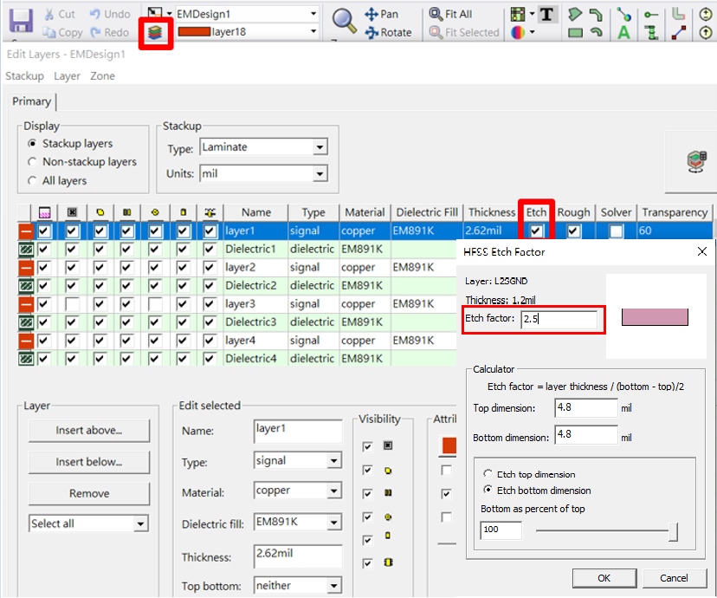This screenshot has height=598, width=717.
Task: Click the Save floppy disk icon
Action: (21, 21)
